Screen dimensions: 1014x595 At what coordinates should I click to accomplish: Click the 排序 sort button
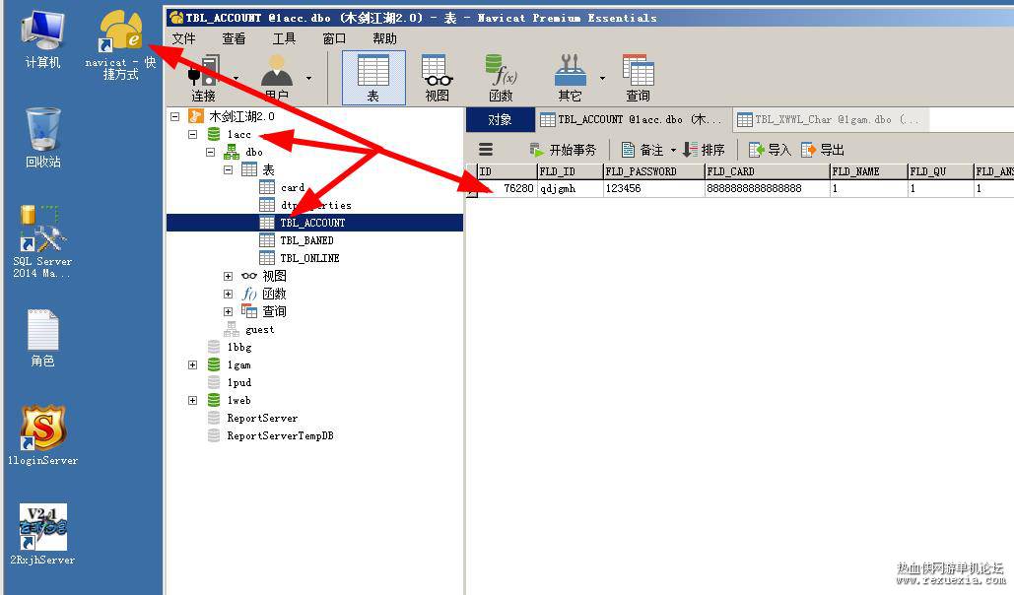pyautogui.click(x=704, y=150)
